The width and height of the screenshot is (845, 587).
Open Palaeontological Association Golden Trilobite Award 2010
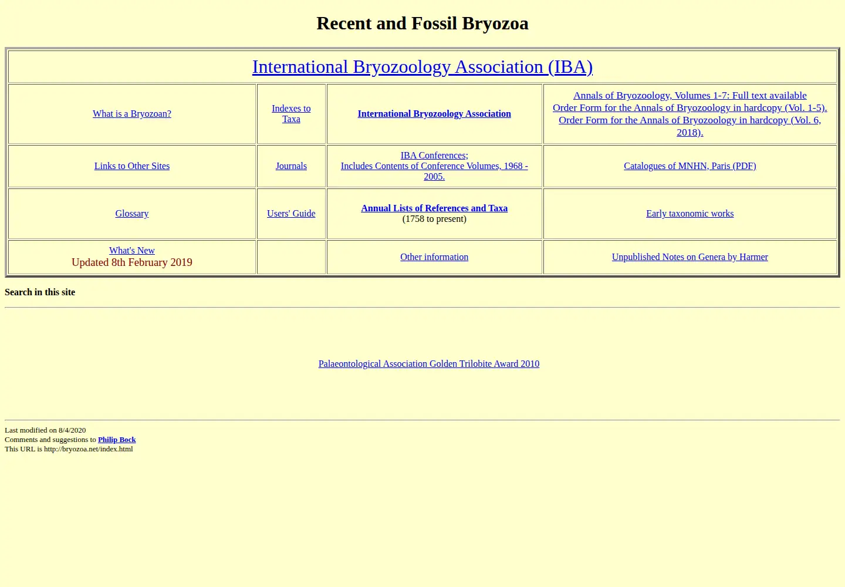[x=429, y=364]
